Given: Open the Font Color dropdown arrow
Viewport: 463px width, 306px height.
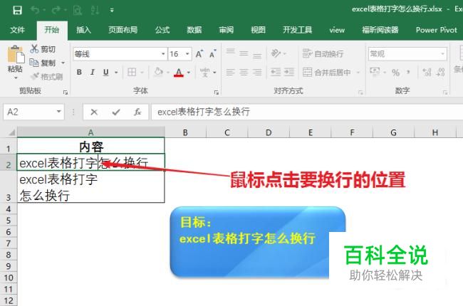Looking at the screenshot, I should click(x=188, y=73).
